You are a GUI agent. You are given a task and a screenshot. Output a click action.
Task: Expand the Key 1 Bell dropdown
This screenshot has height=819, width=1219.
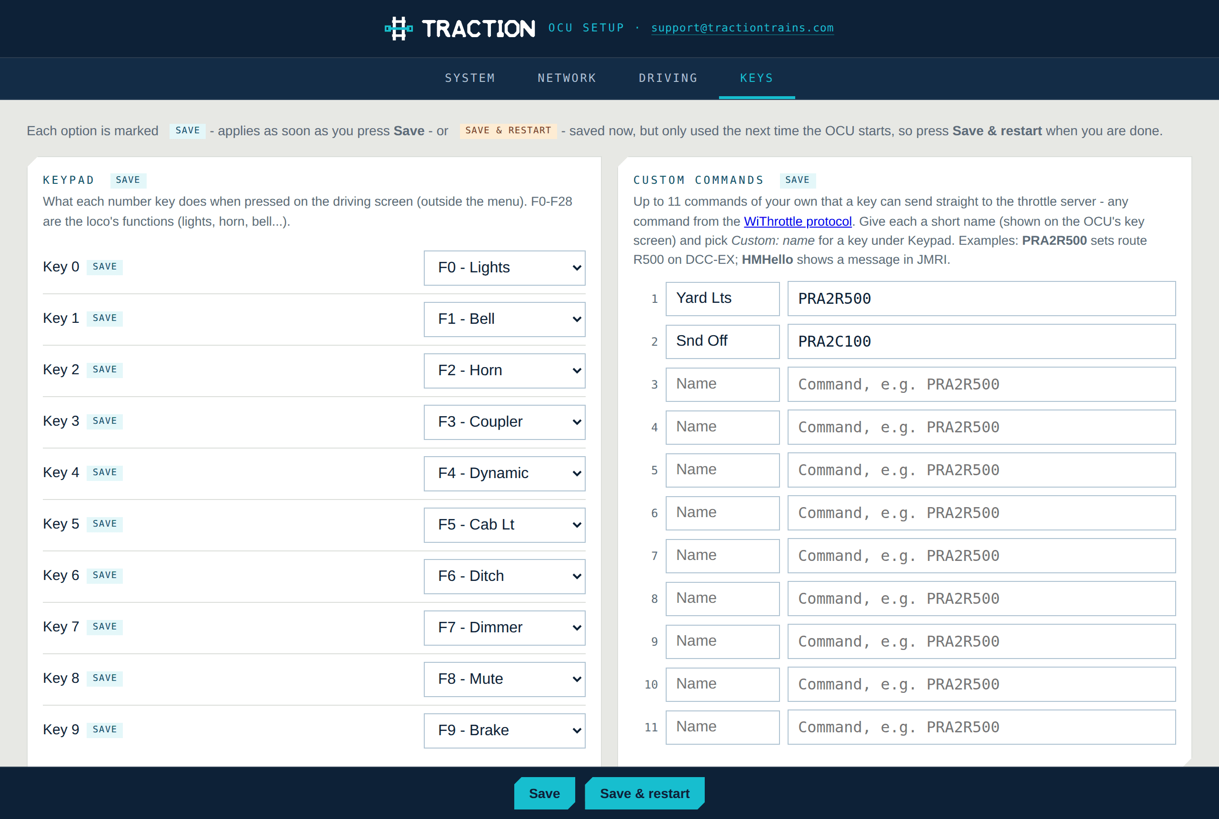[505, 319]
